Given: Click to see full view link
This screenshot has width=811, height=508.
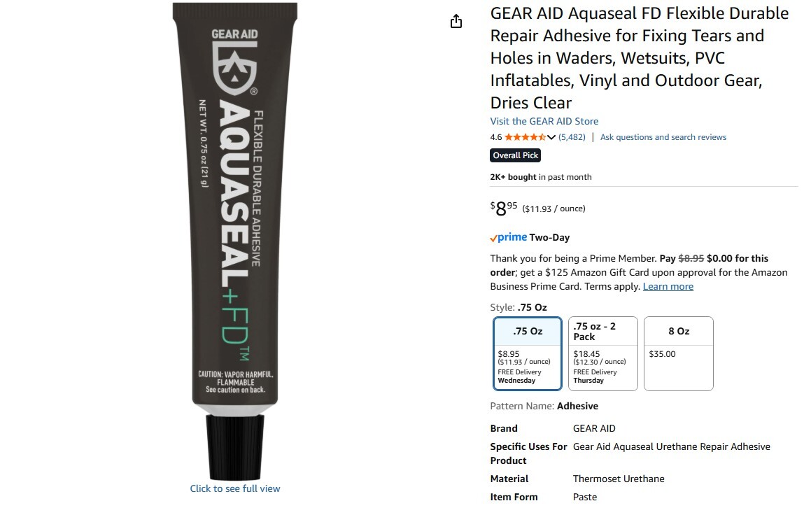Looking at the screenshot, I should (x=235, y=488).
